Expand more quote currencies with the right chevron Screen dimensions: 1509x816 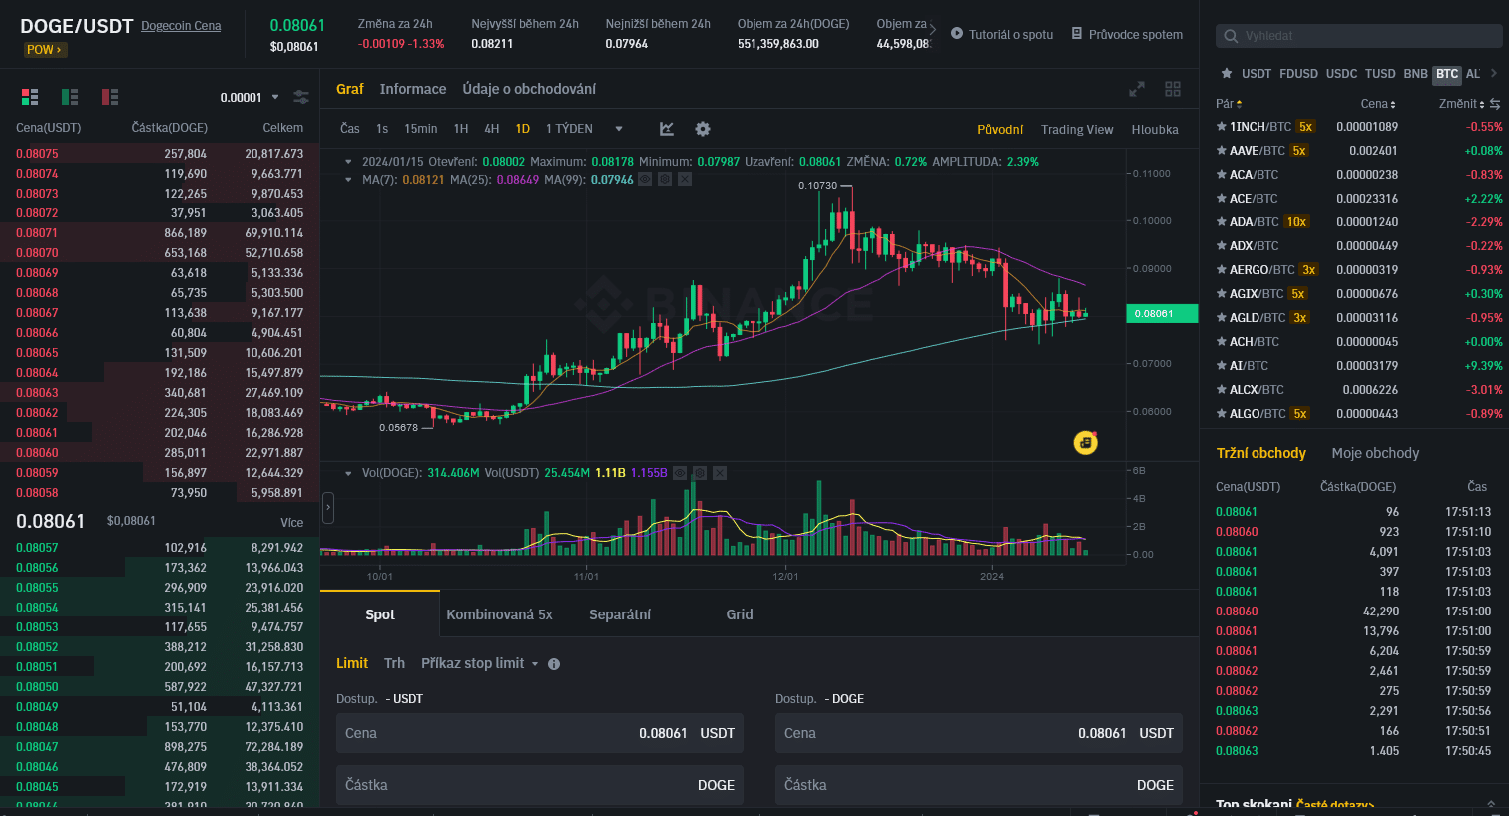coord(1495,73)
